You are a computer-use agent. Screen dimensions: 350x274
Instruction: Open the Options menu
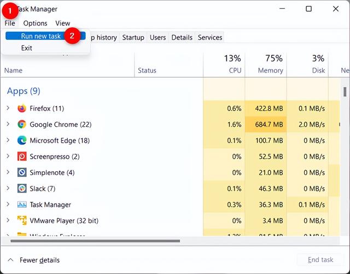[35, 23]
